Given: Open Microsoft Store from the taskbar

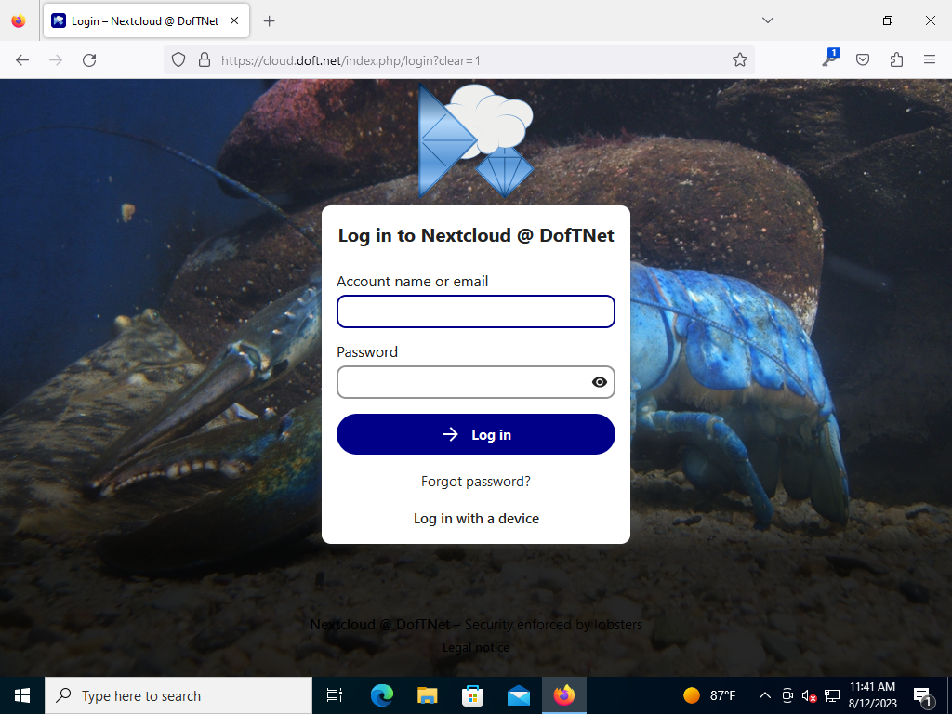Looking at the screenshot, I should coord(473,695).
